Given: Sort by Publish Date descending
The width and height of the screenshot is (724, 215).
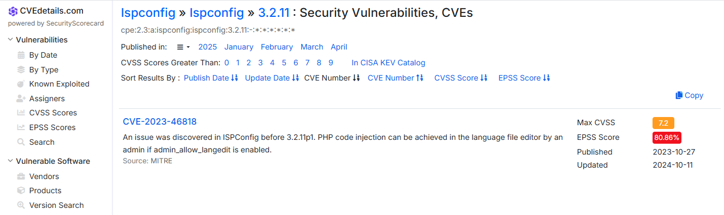Looking at the screenshot, I should click(211, 78).
